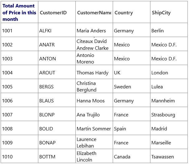
Task: Click the Thomas Hardy cell
Action: tap(94, 72)
